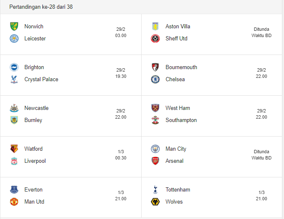Click the Arsenal club crest

click(x=155, y=161)
